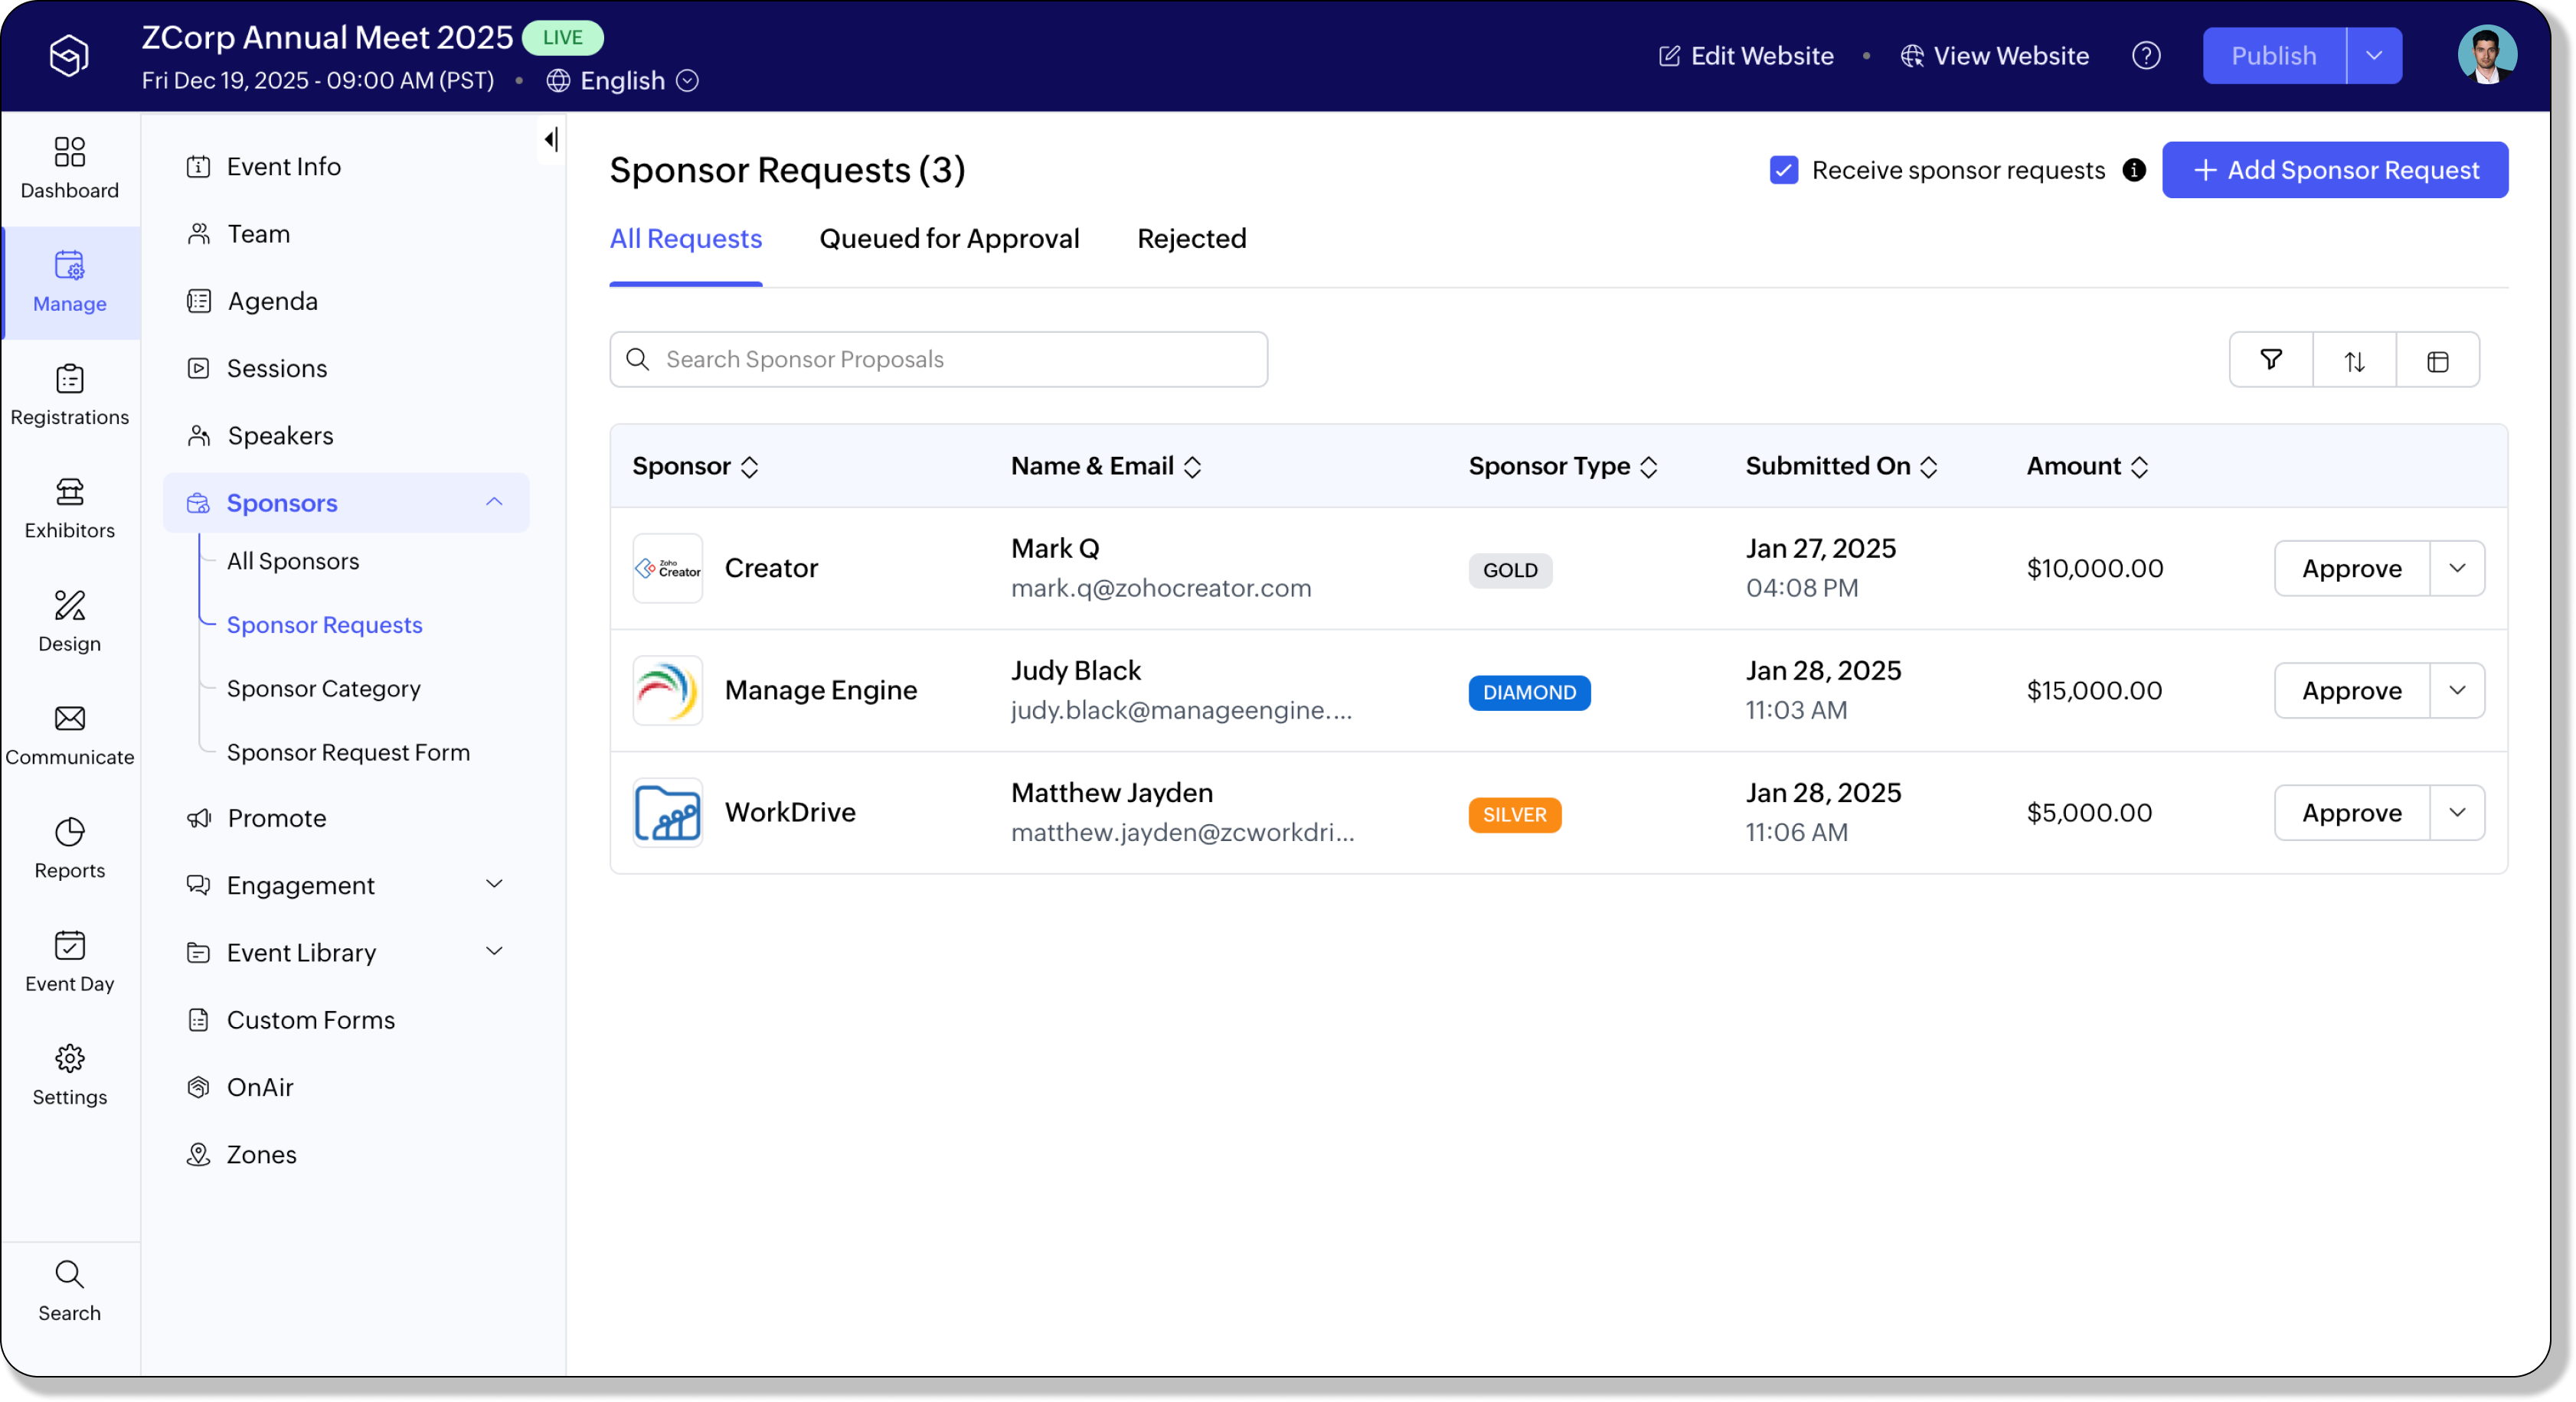Open the Rejected tab
The image size is (2576, 1402).
coord(1191,239)
